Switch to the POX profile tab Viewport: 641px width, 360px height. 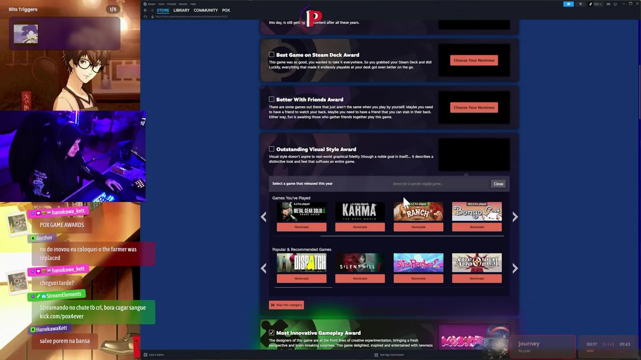tap(226, 10)
